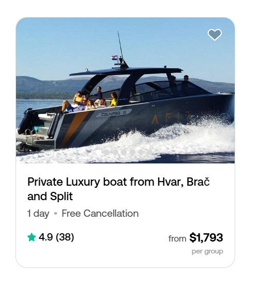
Task: Open the (38) reviews count
Action: pyautogui.click(x=65, y=237)
